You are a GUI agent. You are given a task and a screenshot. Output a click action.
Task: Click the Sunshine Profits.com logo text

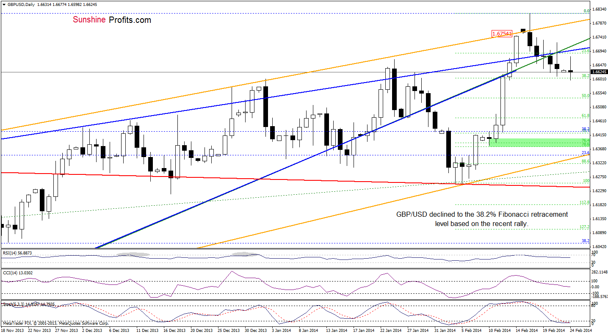tap(112, 20)
